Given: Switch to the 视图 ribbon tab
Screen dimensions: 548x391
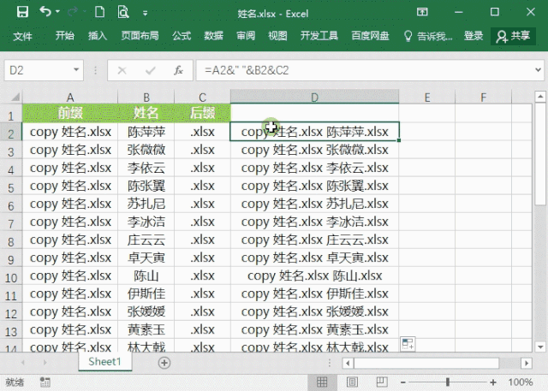Looking at the screenshot, I should click(x=277, y=36).
